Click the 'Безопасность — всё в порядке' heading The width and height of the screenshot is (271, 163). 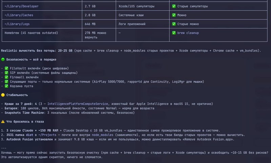pyautogui.click(x=31, y=59)
